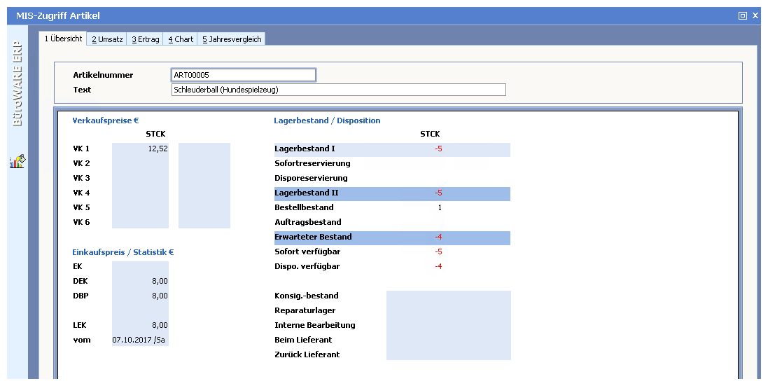Viewport: 768px width, 386px height.
Task: Switch to the 1 Übersicht tab
Action: coord(63,39)
